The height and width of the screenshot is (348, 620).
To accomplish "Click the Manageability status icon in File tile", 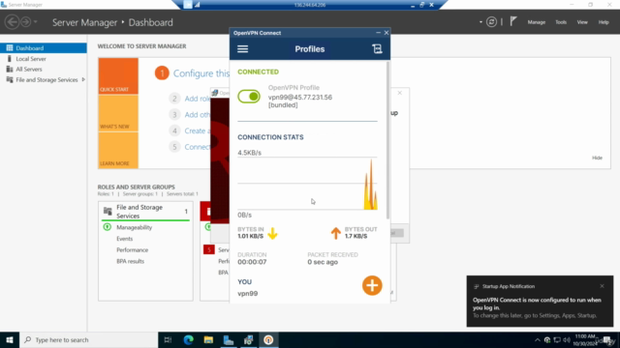I will pyautogui.click(x=107, y=227).
